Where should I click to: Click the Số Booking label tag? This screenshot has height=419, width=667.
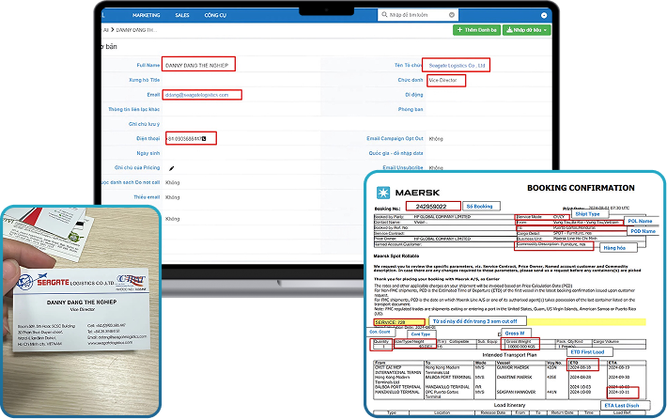click(x=482, y=206)
